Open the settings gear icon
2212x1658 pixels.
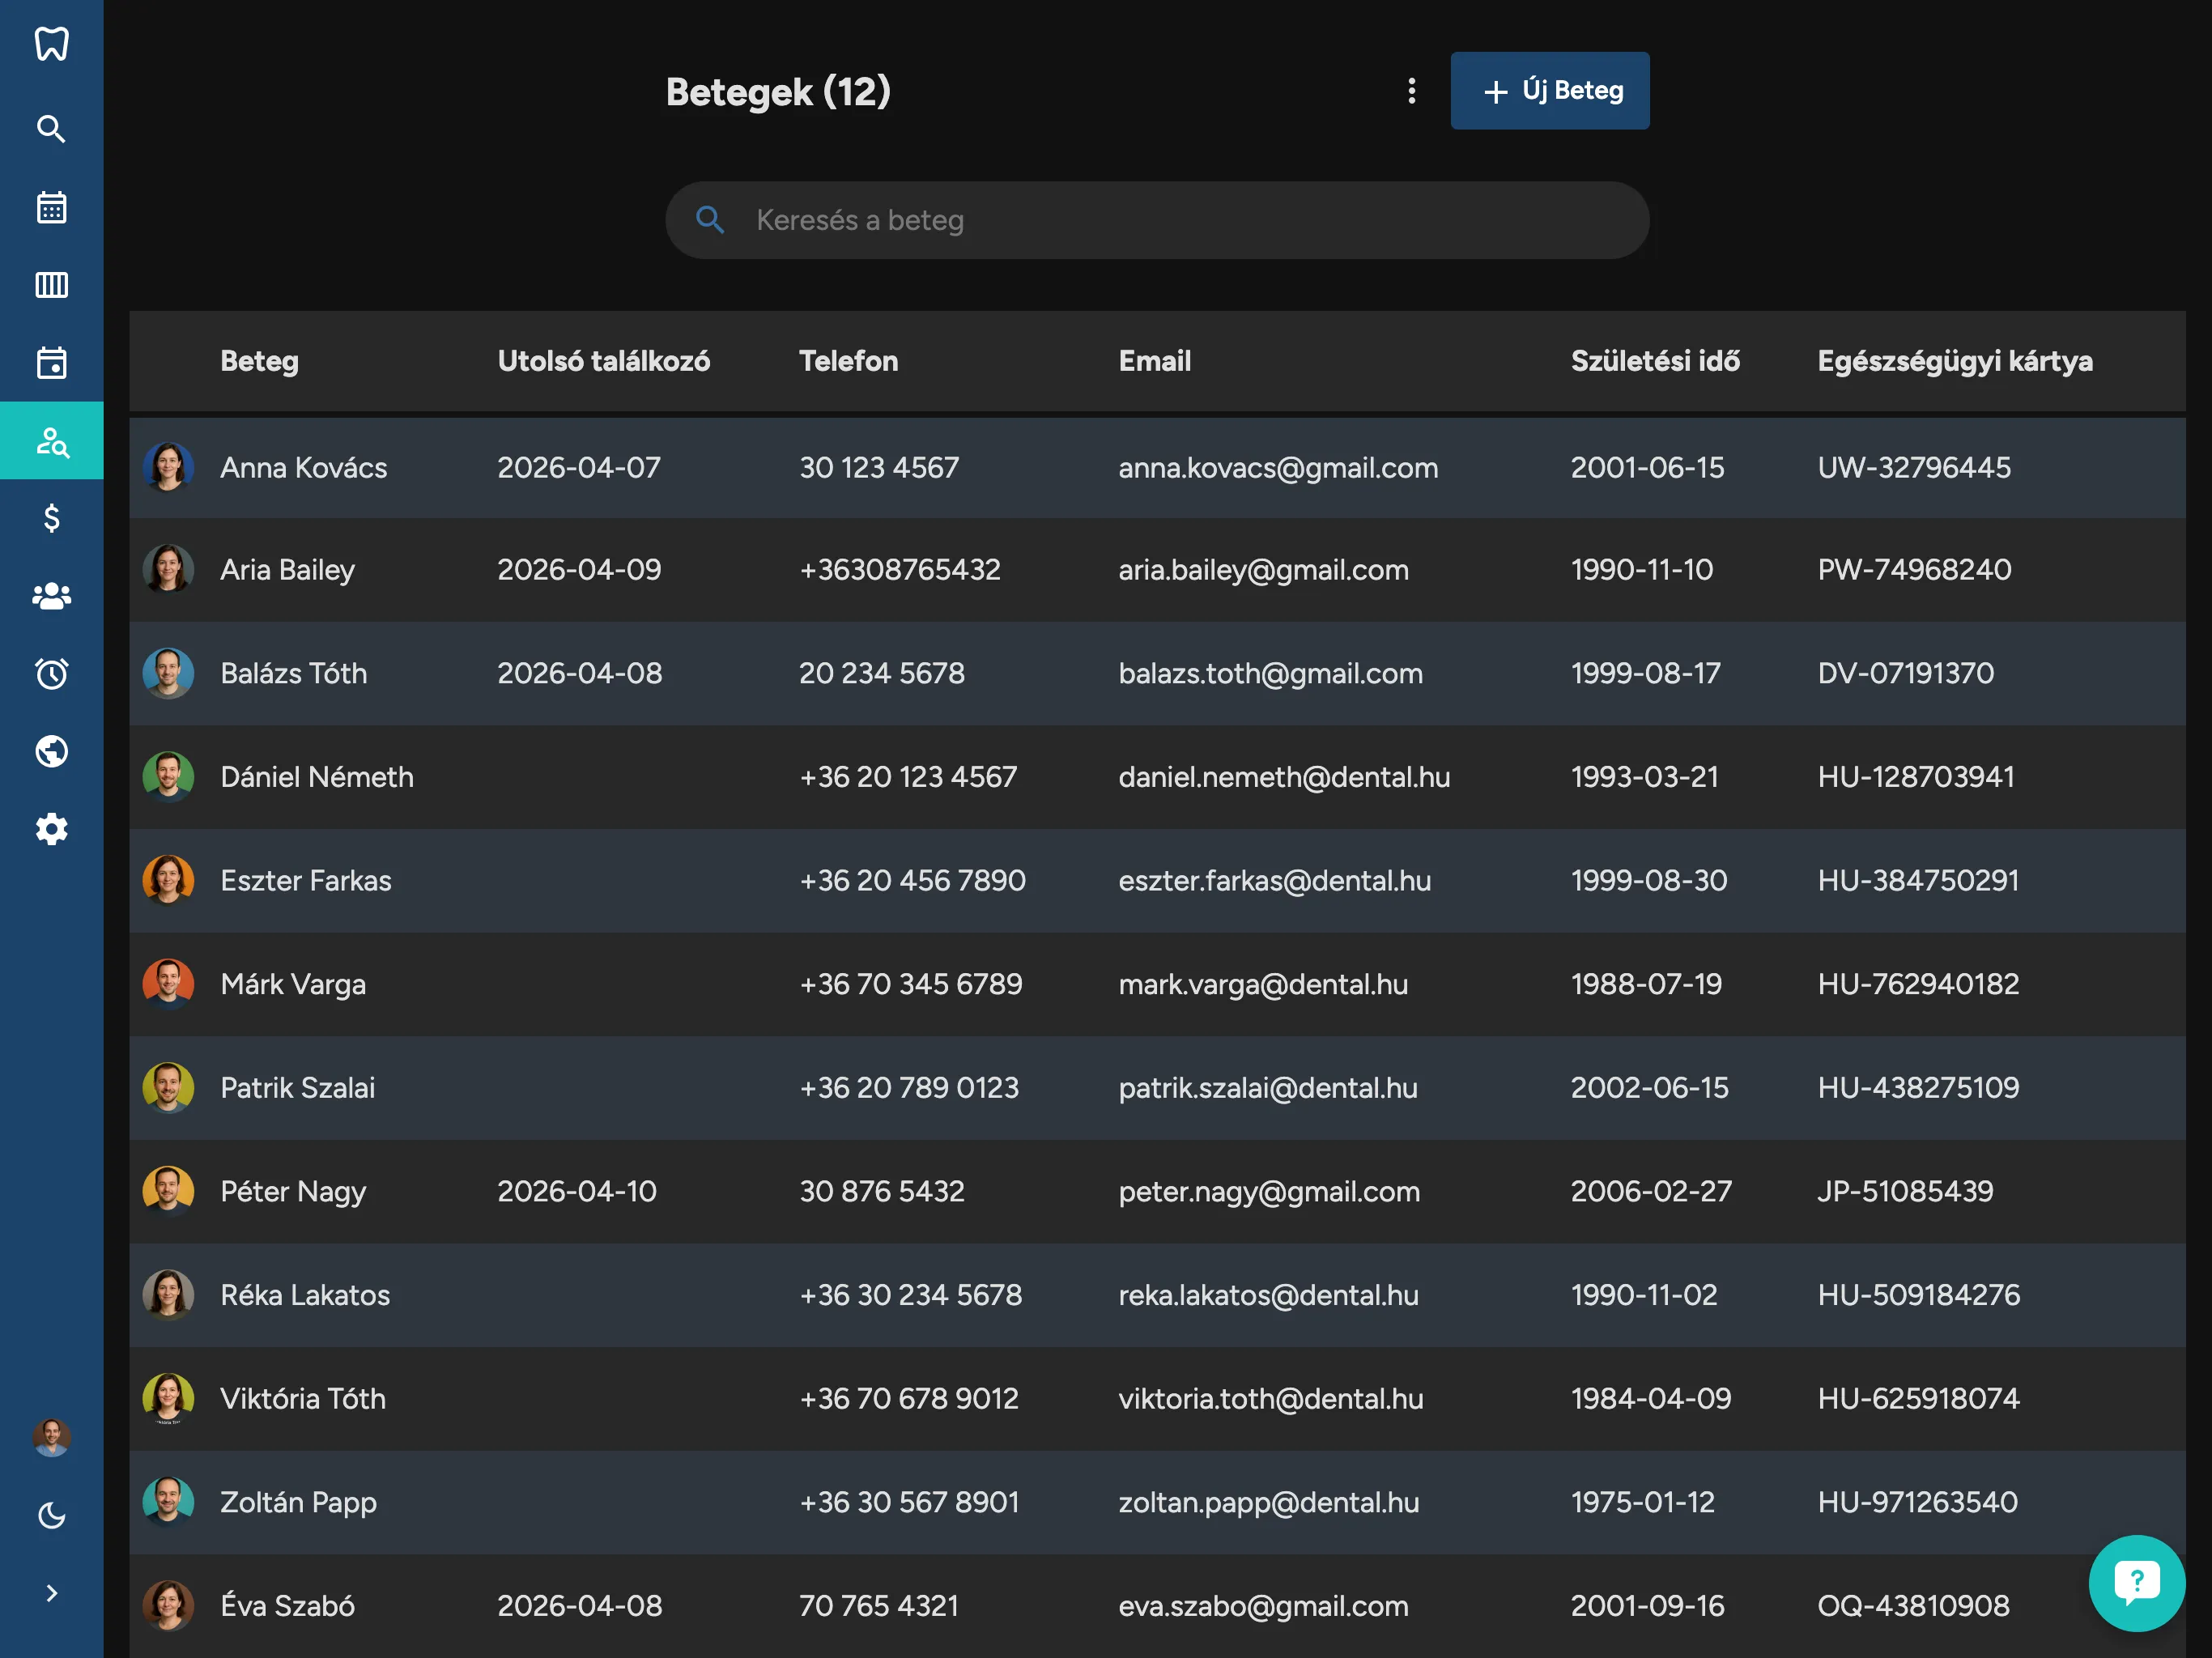(x=51, y=829)
